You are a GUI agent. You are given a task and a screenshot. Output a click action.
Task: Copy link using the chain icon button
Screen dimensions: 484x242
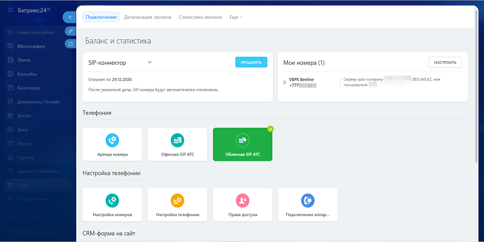pyautogui.click(x=70, y=31)
